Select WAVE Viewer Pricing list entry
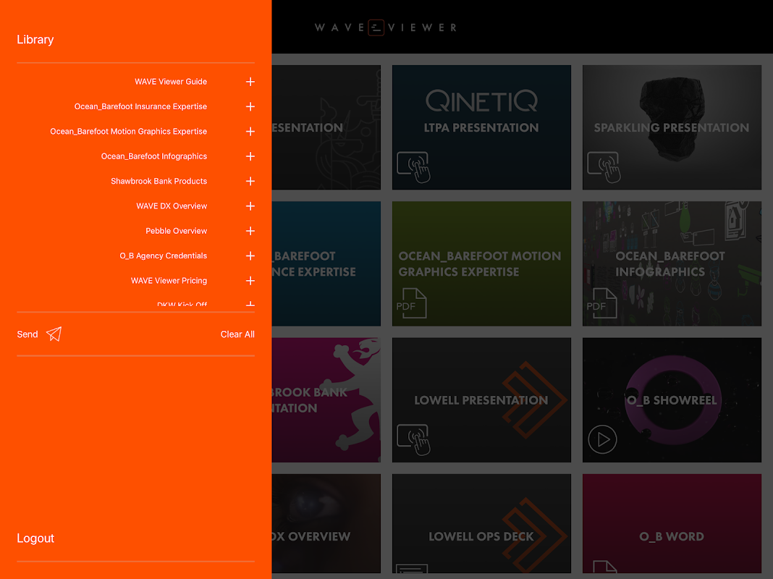This screenshot has width=773, height=579. pyautogui.click(x=169, y=281)
